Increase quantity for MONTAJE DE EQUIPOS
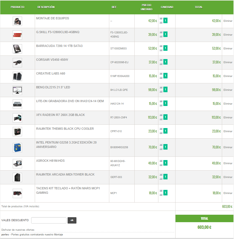 [x=161, y=18]
